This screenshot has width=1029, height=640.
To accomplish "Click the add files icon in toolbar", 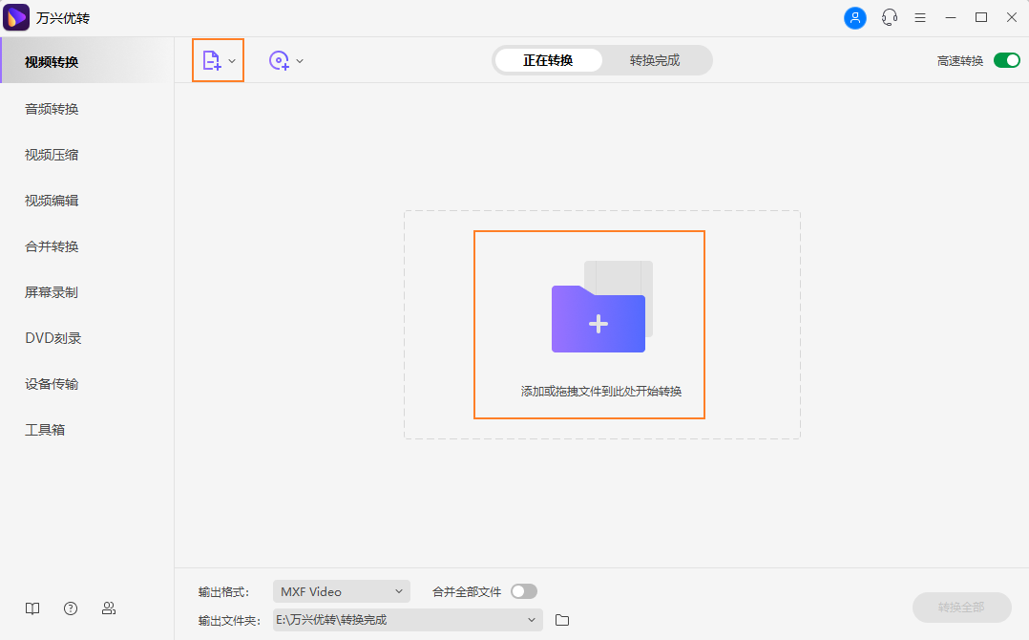I will click(x=213, y=59).
